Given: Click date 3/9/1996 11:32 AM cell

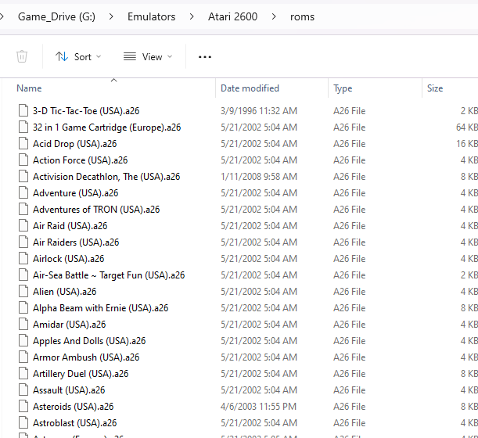Looking at the screenshot, I should (x=259, y=111).
